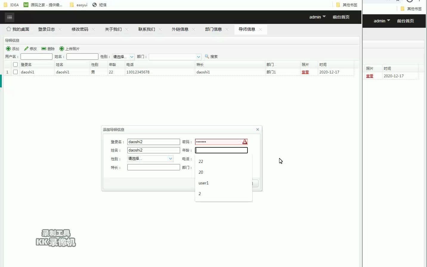Open the 源码之家 bookmark
This screenshot has width=427, height=267.
pos(43,5)
